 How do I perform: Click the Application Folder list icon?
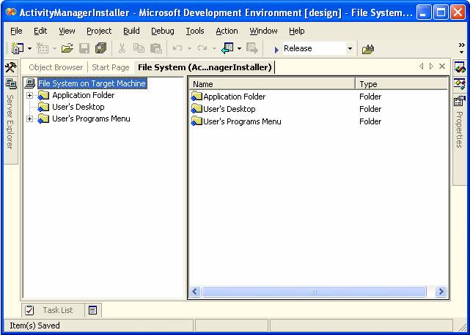pos(197,97)
